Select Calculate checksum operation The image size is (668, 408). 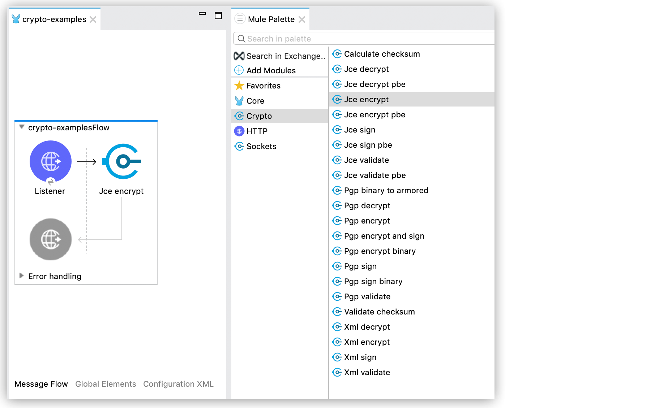tap(382, 54)
